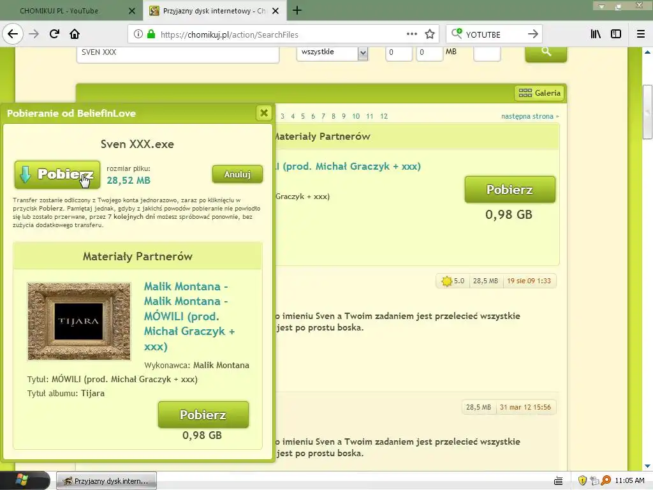Click the 31 mar 12 15:56 date text
Screen dimensions: 653x490
[525, 407]
